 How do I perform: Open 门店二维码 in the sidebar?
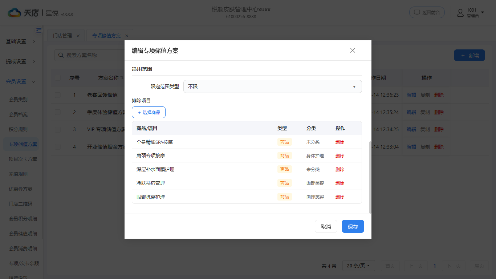tap(21, 204)
